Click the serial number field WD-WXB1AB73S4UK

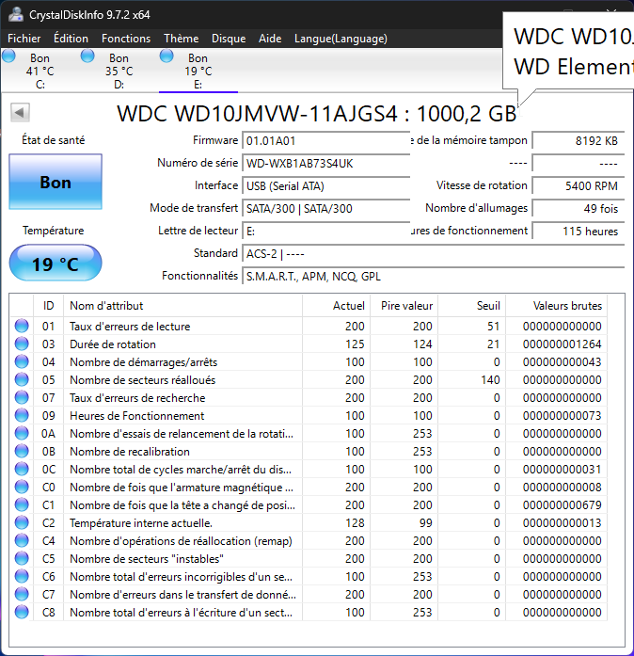point(325,163)
